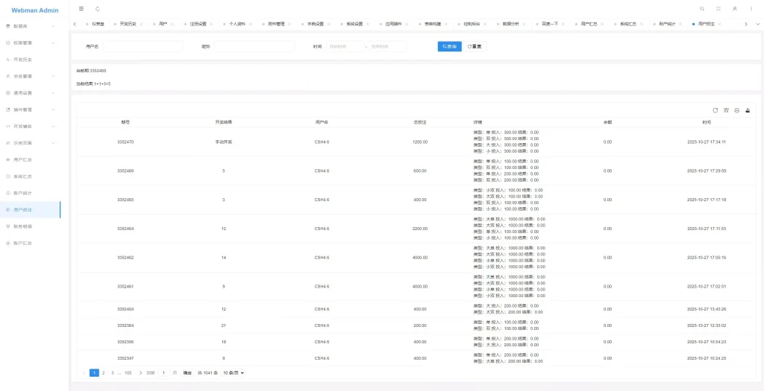Toggle fullscreen mode icon in header

coord(718,9)
